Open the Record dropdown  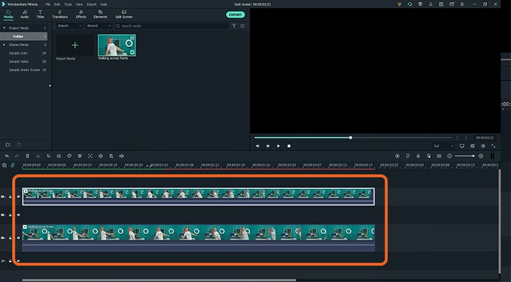click(x=99, y=26)
